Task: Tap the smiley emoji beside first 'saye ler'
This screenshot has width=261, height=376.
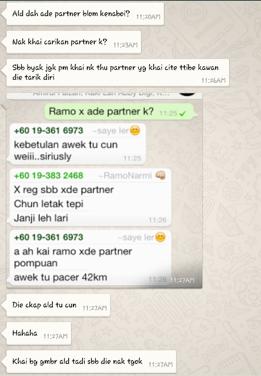Action: [135, 130]
